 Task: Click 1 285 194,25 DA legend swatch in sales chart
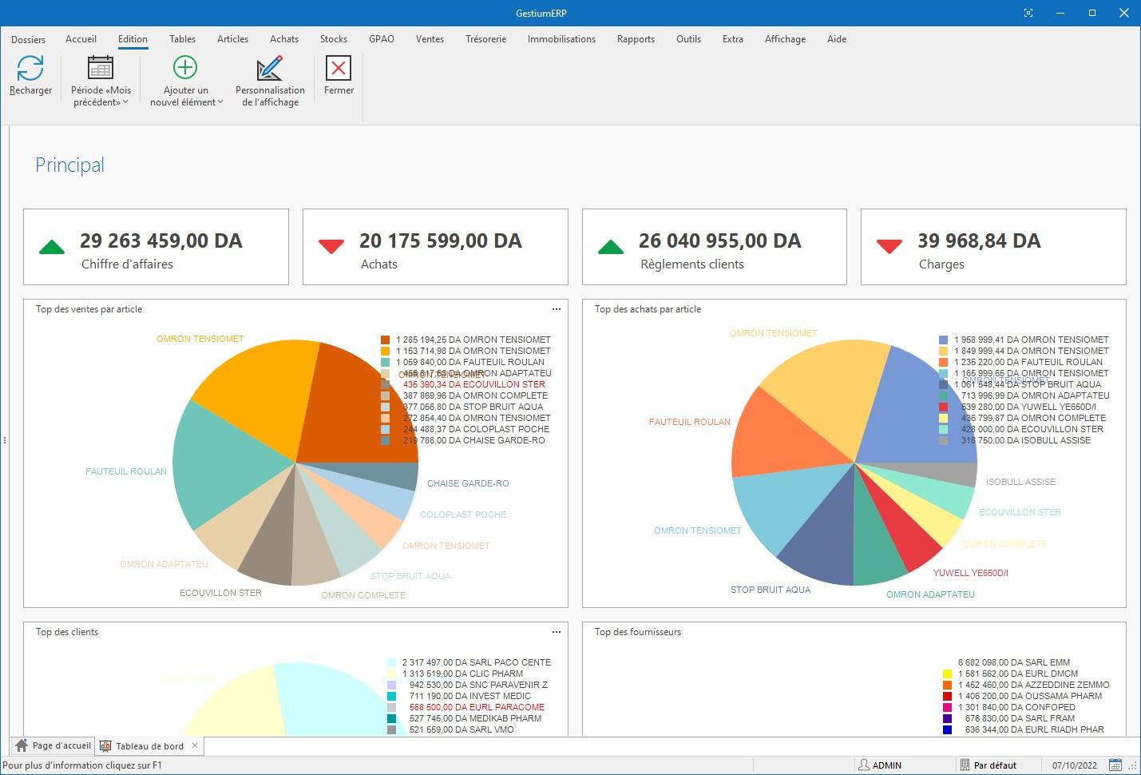386,340
